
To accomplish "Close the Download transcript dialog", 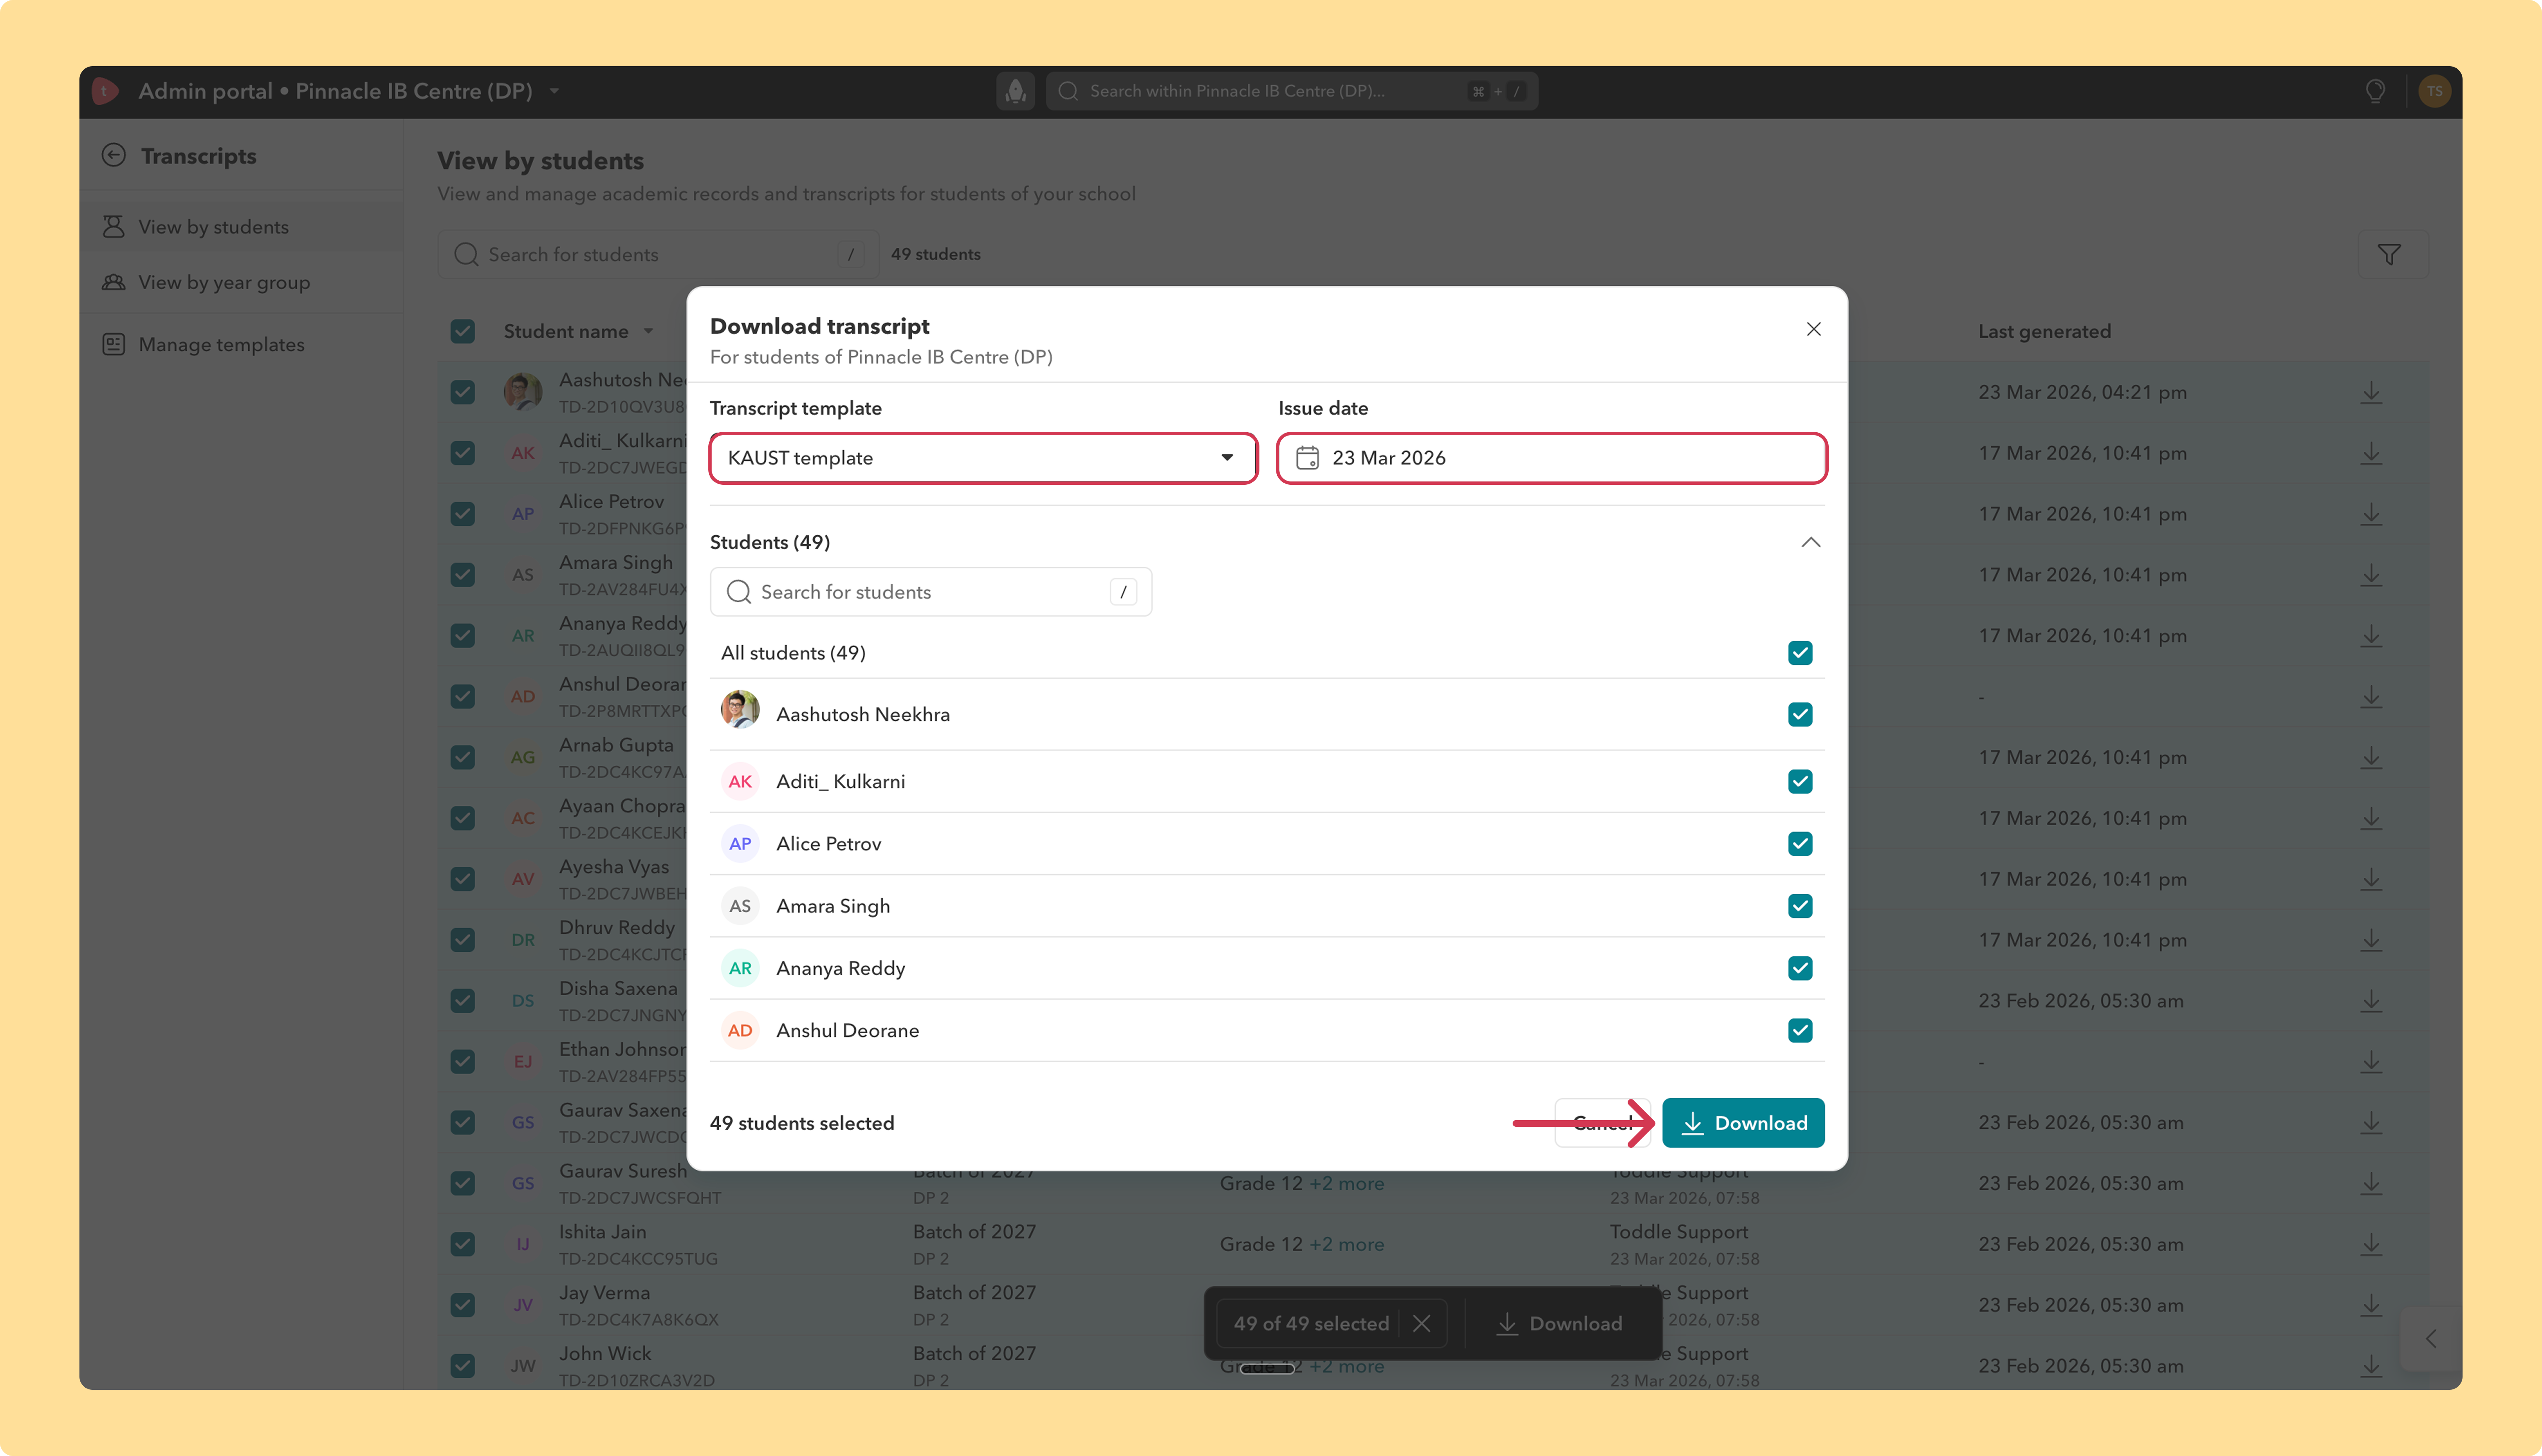I will [x=1813, y=329].
